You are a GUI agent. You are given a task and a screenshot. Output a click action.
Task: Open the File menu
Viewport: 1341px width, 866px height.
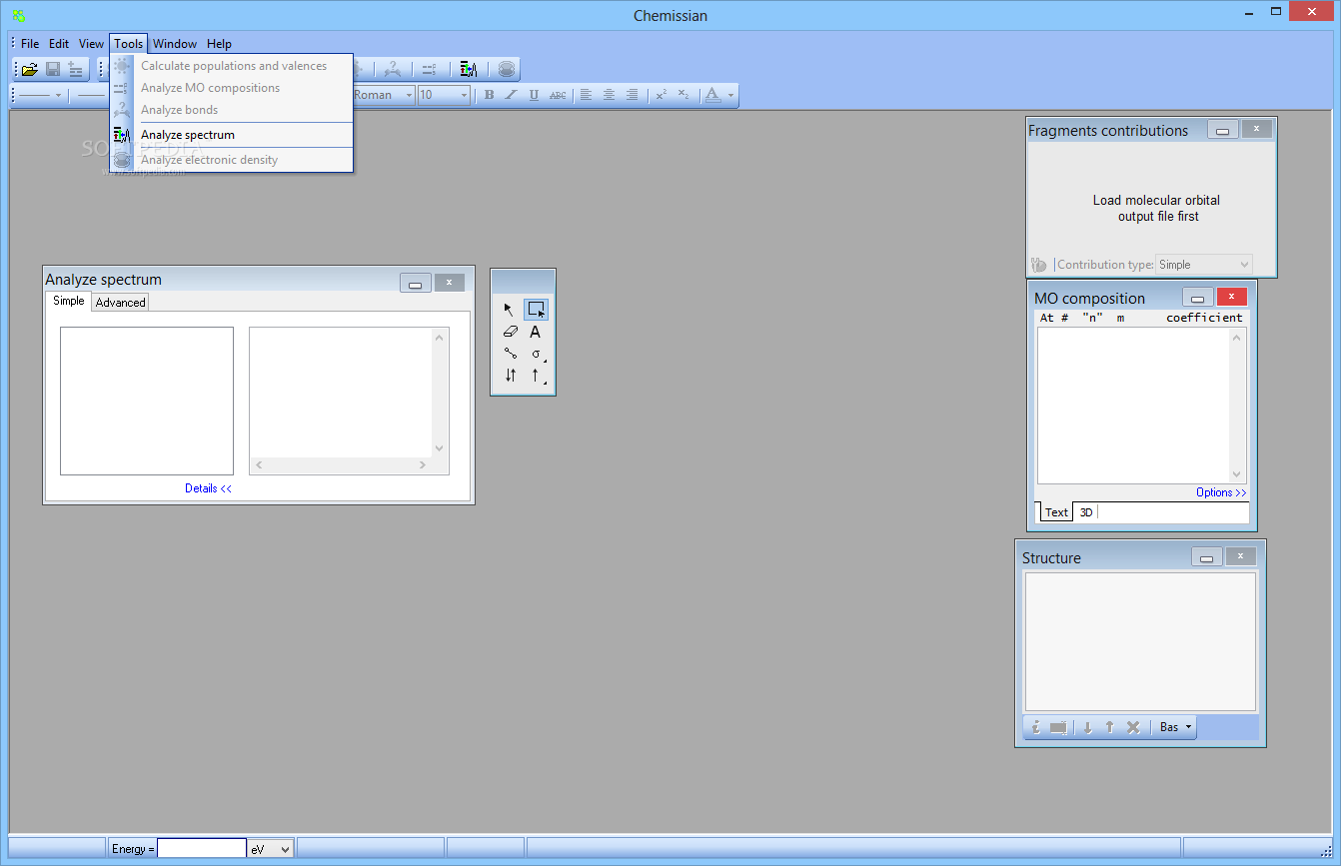click(x=30, y=44)
